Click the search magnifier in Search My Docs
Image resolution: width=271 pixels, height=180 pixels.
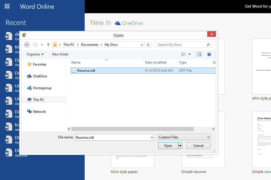tap(208, 44)
